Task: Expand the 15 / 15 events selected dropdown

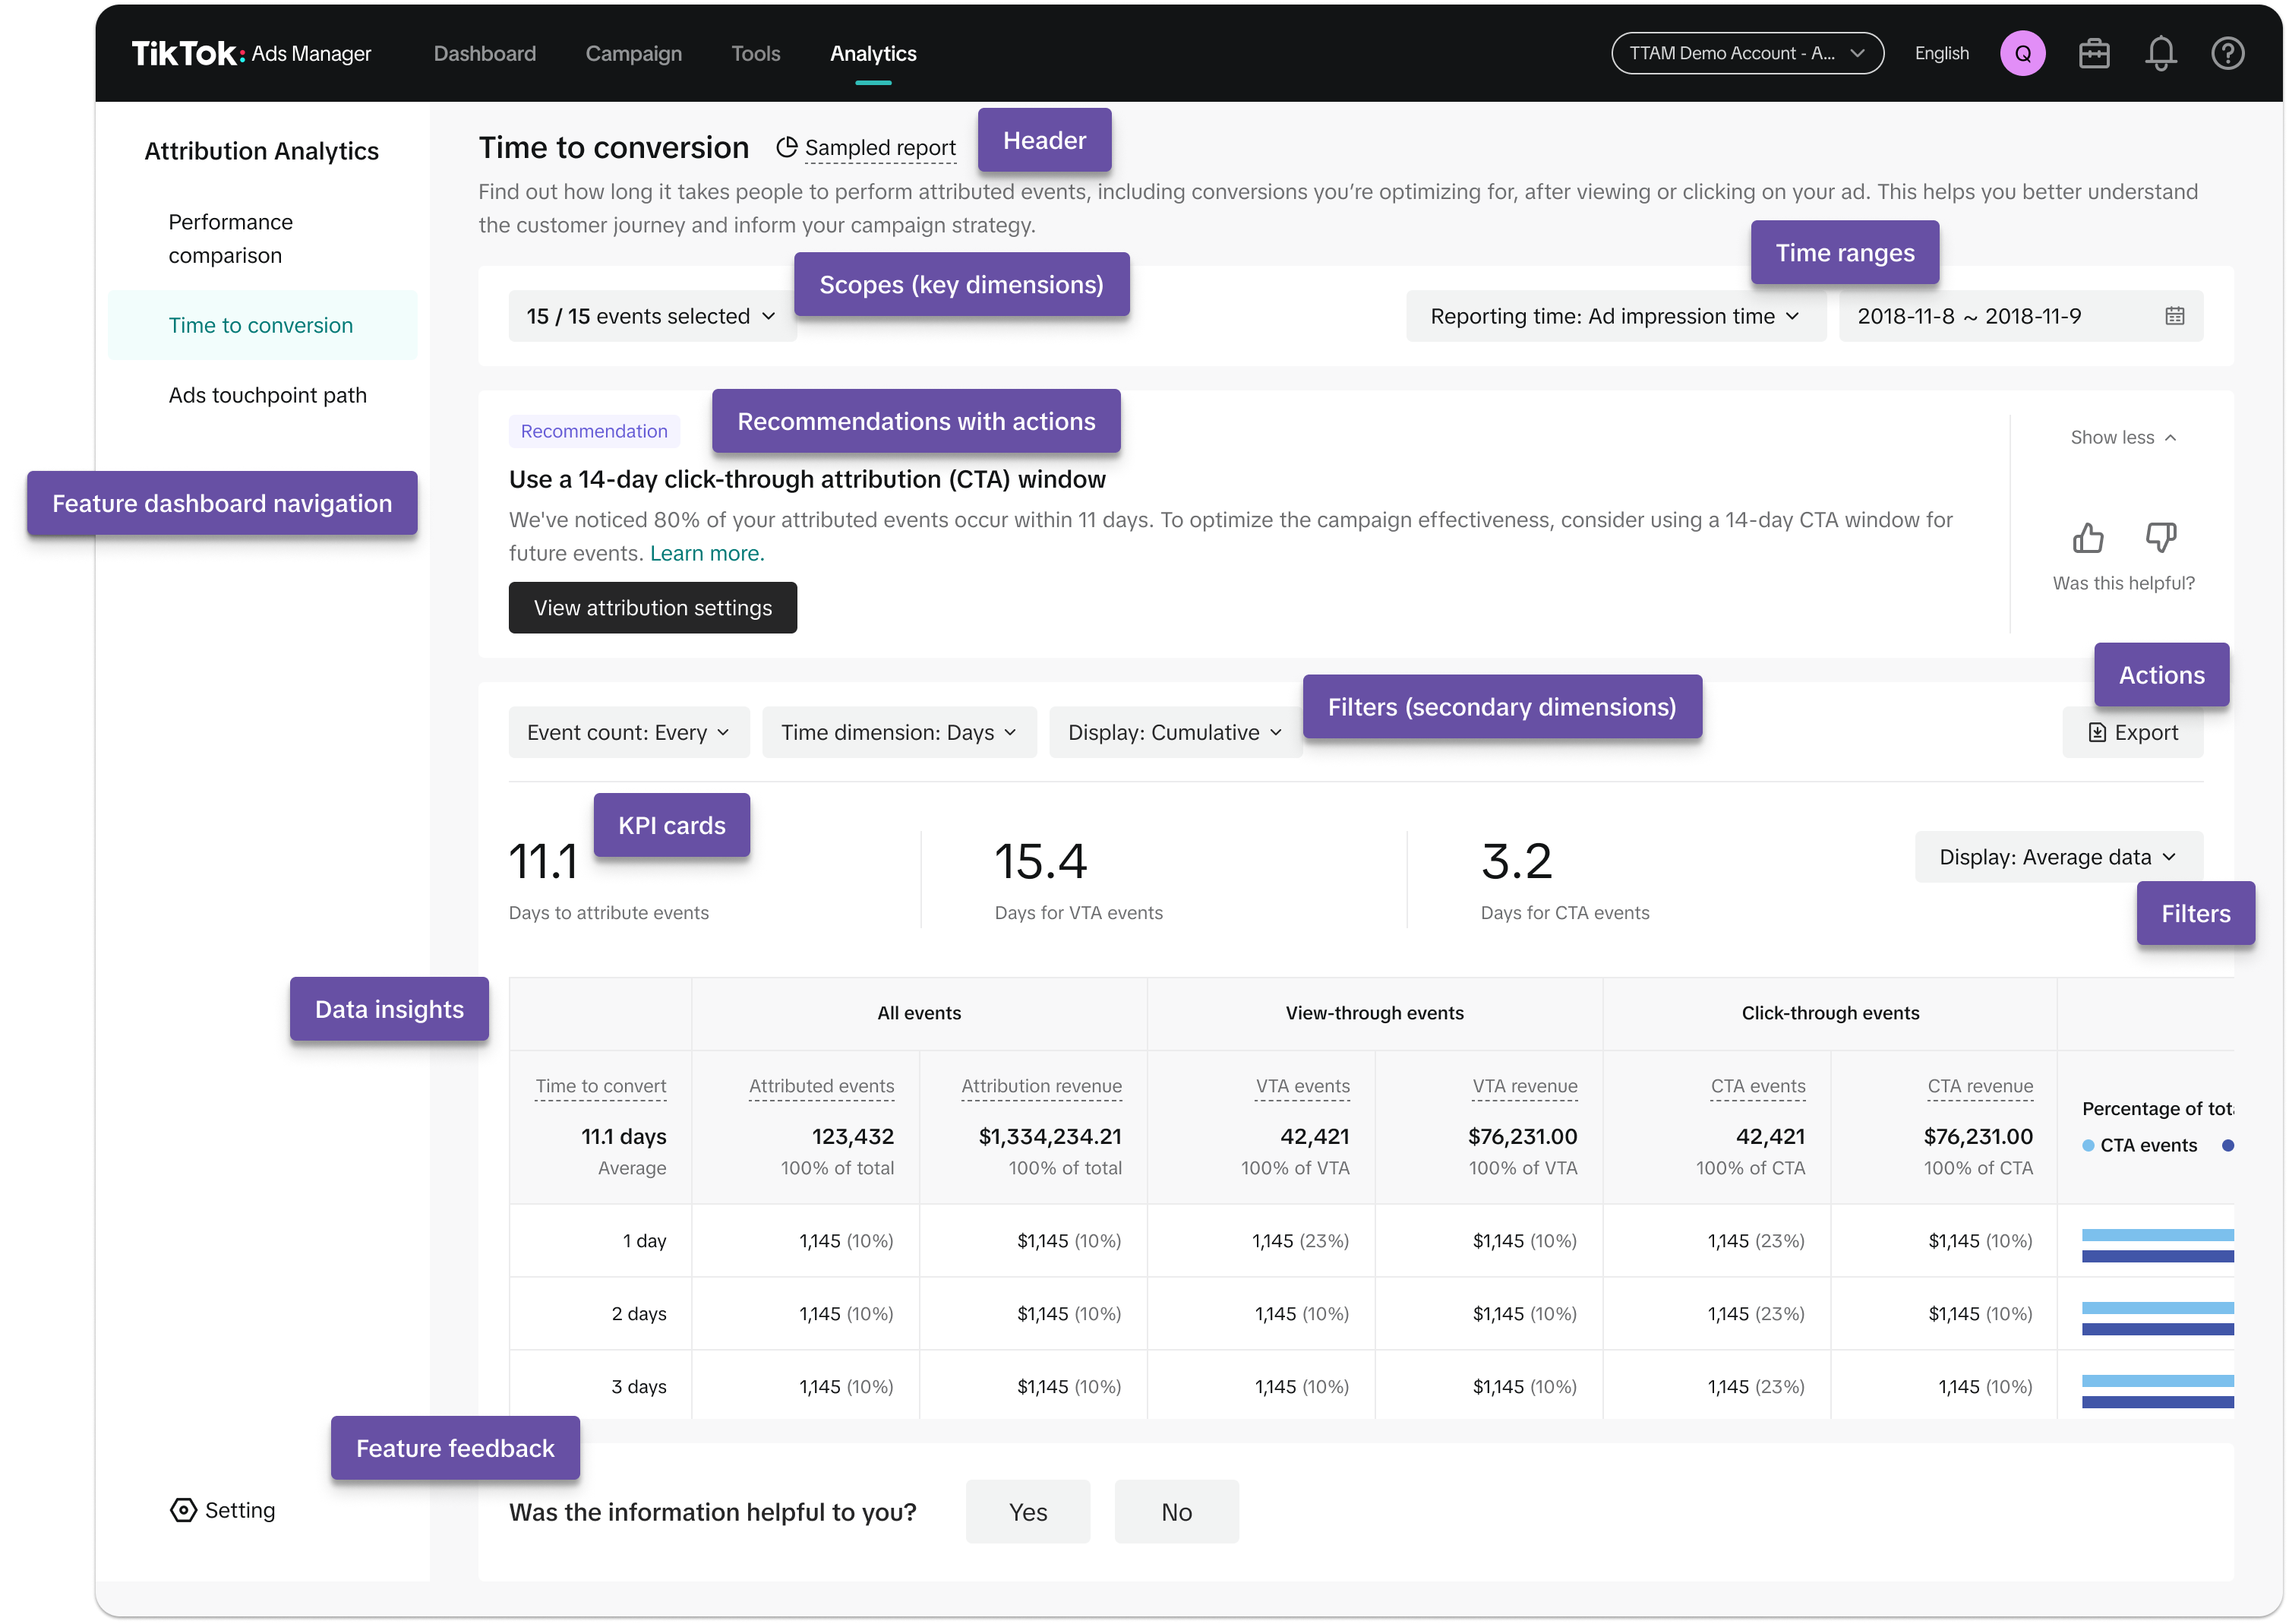Action: pos(651,316)
